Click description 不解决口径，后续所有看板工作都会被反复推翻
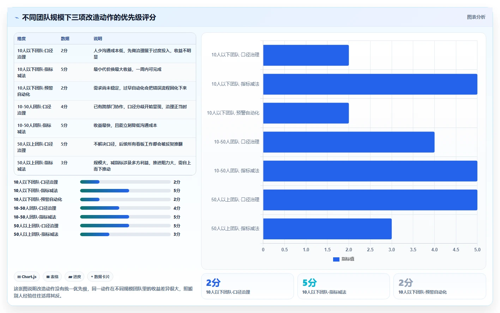The image size is (500, 313). (x=138, y=144)
